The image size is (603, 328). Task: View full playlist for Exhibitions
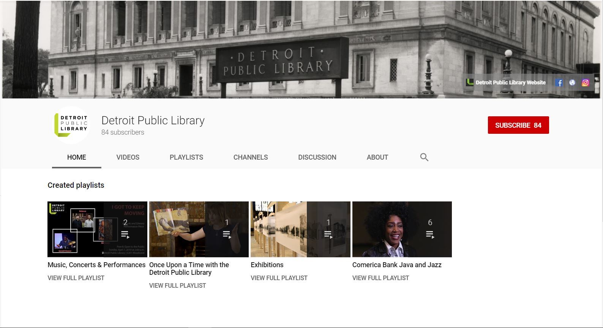tap(279, 278)
